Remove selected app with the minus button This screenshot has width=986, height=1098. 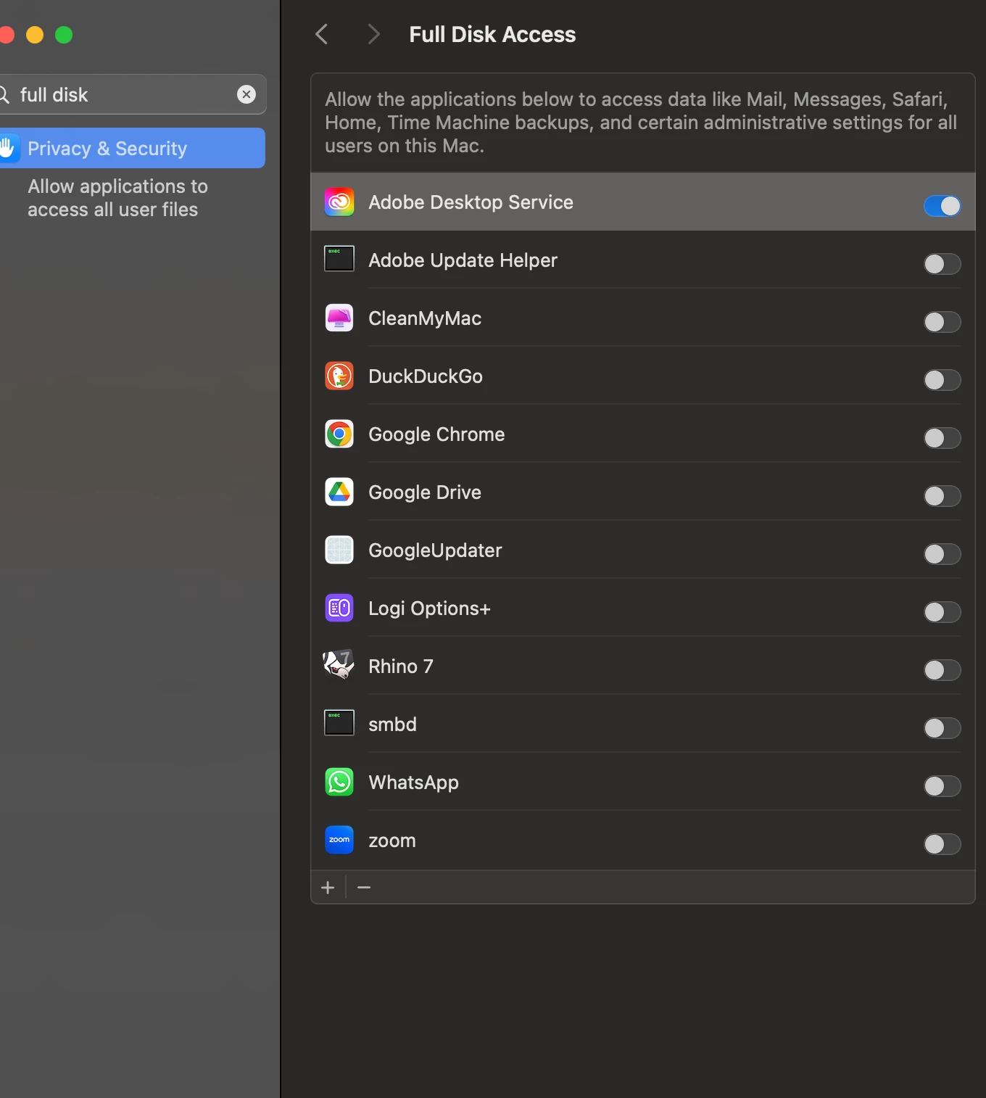pyautogui.click(x=364, y=888)
